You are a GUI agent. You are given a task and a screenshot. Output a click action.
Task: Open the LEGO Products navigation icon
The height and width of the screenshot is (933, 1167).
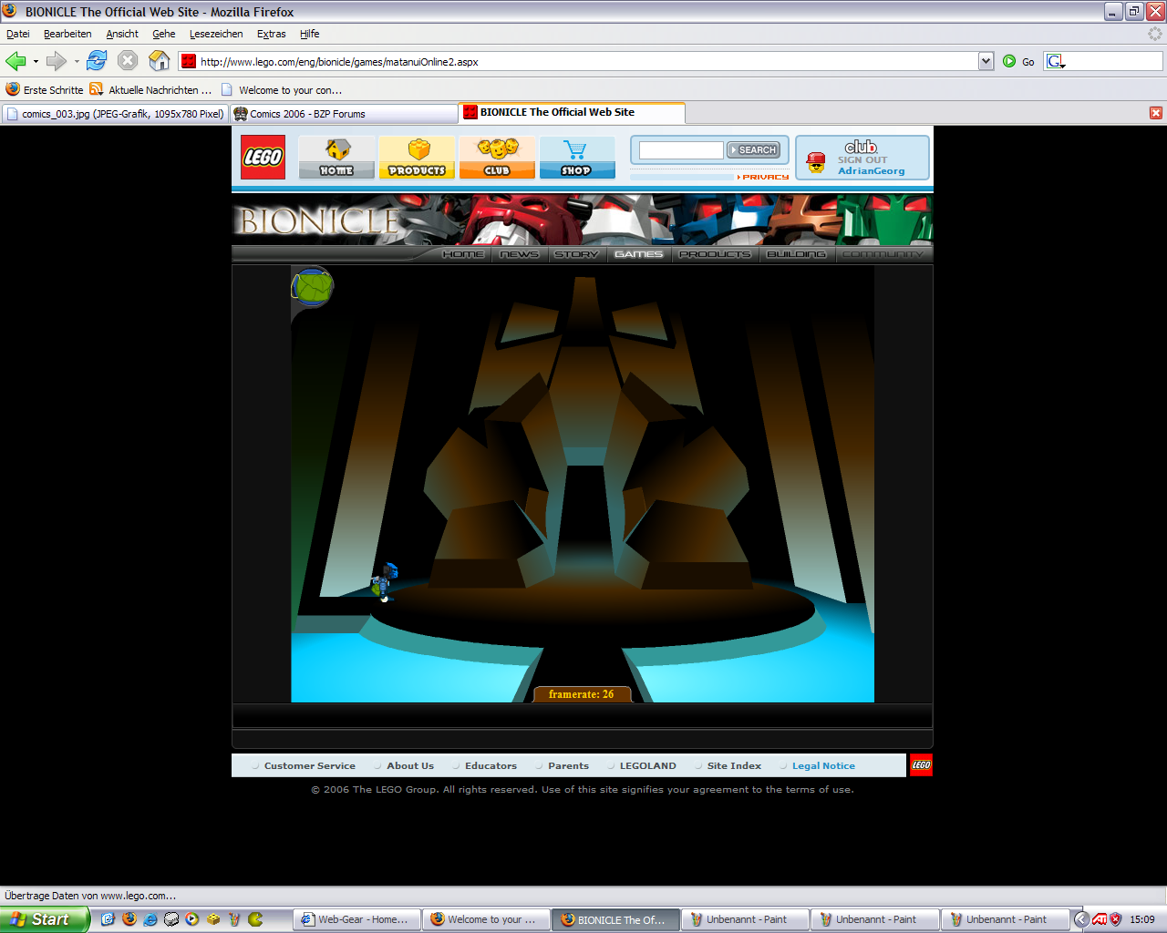[x=417, y=158]
